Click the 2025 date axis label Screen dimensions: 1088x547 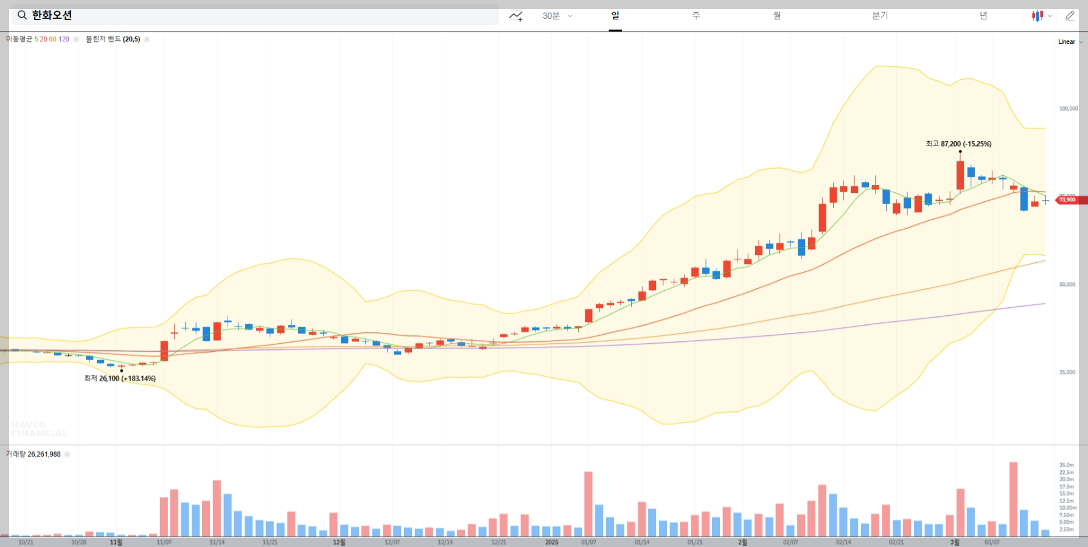(552, 542)
